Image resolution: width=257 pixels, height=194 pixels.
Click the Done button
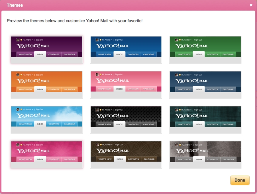coord(240,180)
